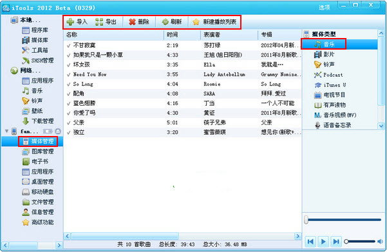The image size is (387, 252).
Task: Create a new playlist with 新建播放列表
Action: point(214,22)
